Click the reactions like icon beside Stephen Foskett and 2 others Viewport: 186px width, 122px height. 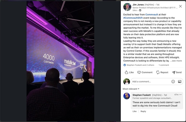tap(125, 65)
